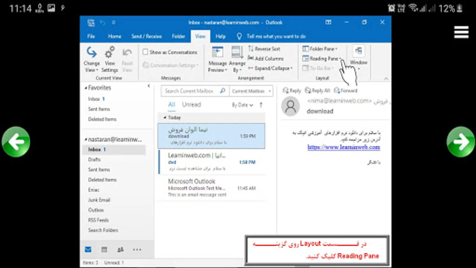The image size is (476, 268).
Task: Open Deleted Items under the nastaran account
Action: [102, 180]
